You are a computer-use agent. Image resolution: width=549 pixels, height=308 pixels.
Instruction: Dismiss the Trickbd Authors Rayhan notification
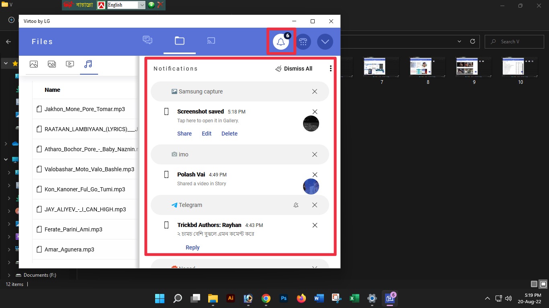(315, 225)
